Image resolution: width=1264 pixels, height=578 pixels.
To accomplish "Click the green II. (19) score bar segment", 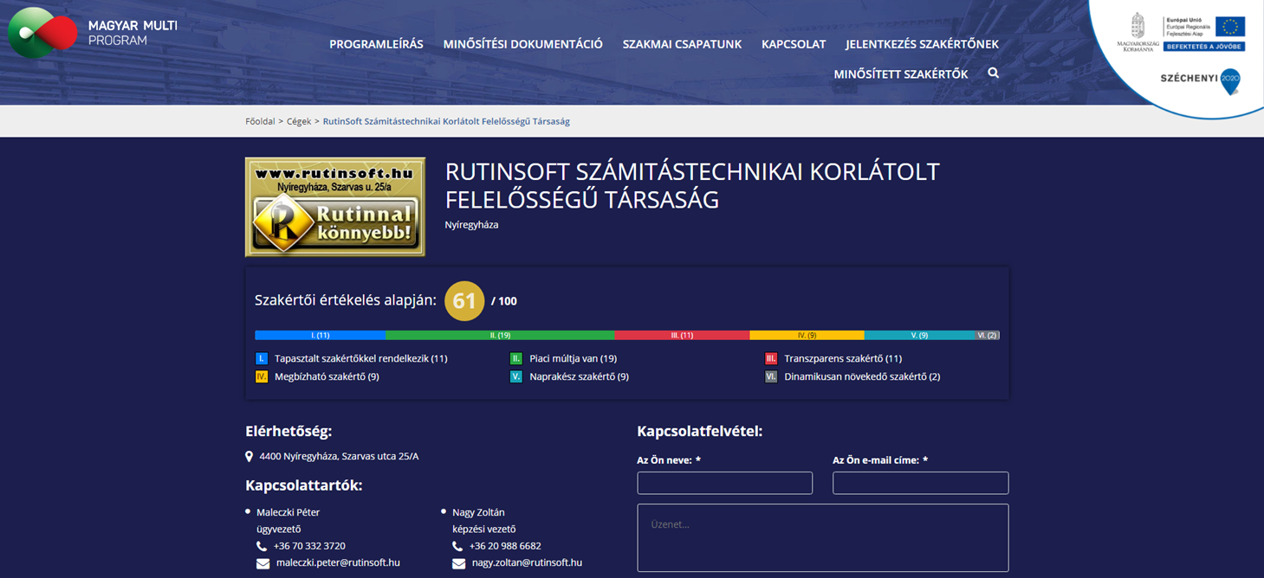I will [500, 335].
